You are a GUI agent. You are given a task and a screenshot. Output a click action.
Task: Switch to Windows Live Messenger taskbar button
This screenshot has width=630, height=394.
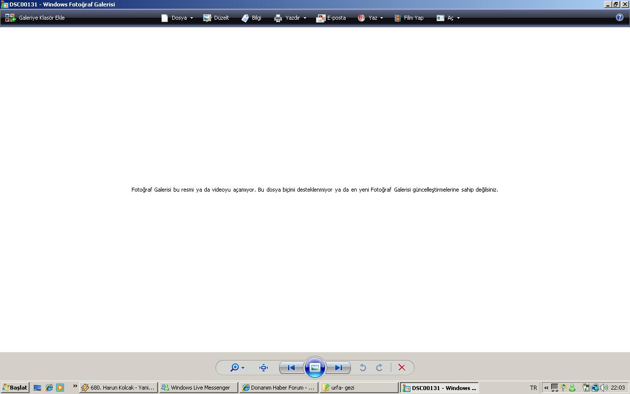point(198,388)
